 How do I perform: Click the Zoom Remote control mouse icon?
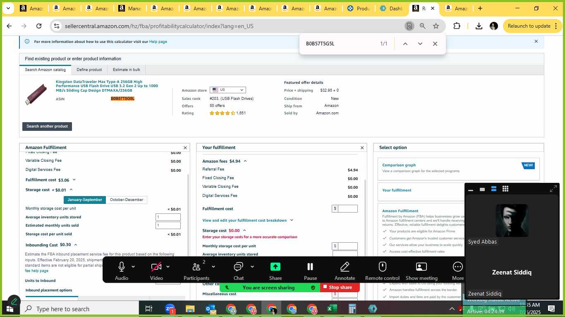click(383, 267)
